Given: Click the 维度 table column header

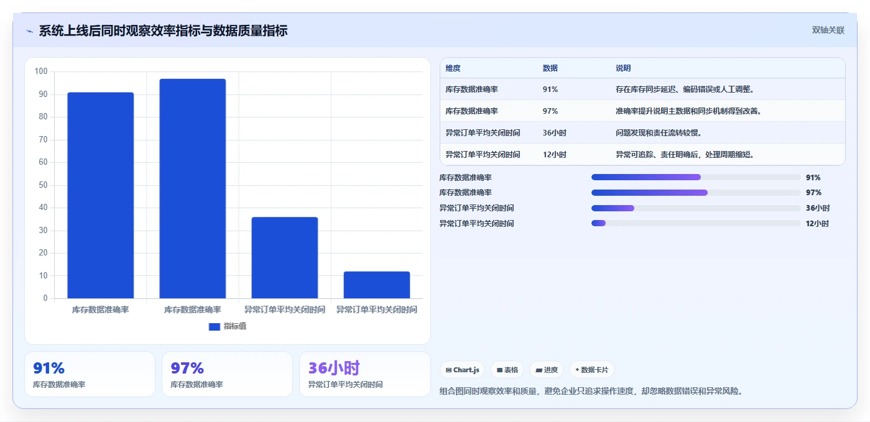Looking at the screenshot, I should pos(453,68).
